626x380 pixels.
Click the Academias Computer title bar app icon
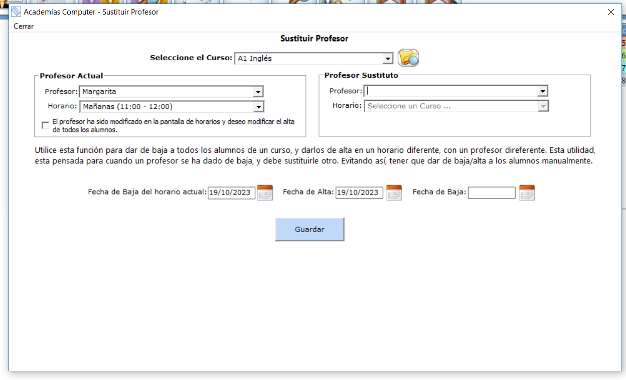[x=16, y=12]
